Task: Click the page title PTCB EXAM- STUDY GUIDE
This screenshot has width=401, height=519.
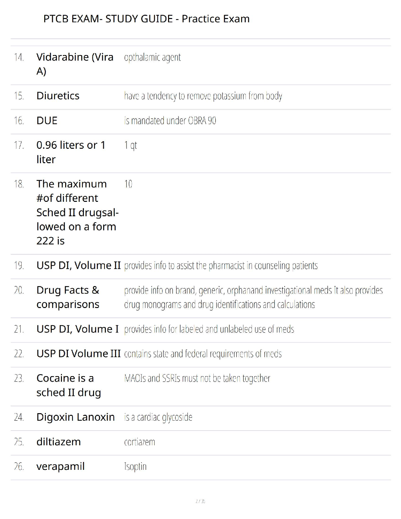Action: 146,19
